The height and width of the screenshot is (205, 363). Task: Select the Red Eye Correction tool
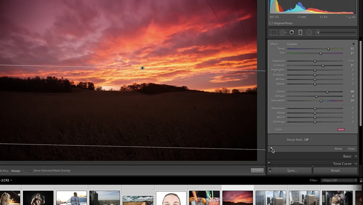pyautogui.click(x=292, y=32)
